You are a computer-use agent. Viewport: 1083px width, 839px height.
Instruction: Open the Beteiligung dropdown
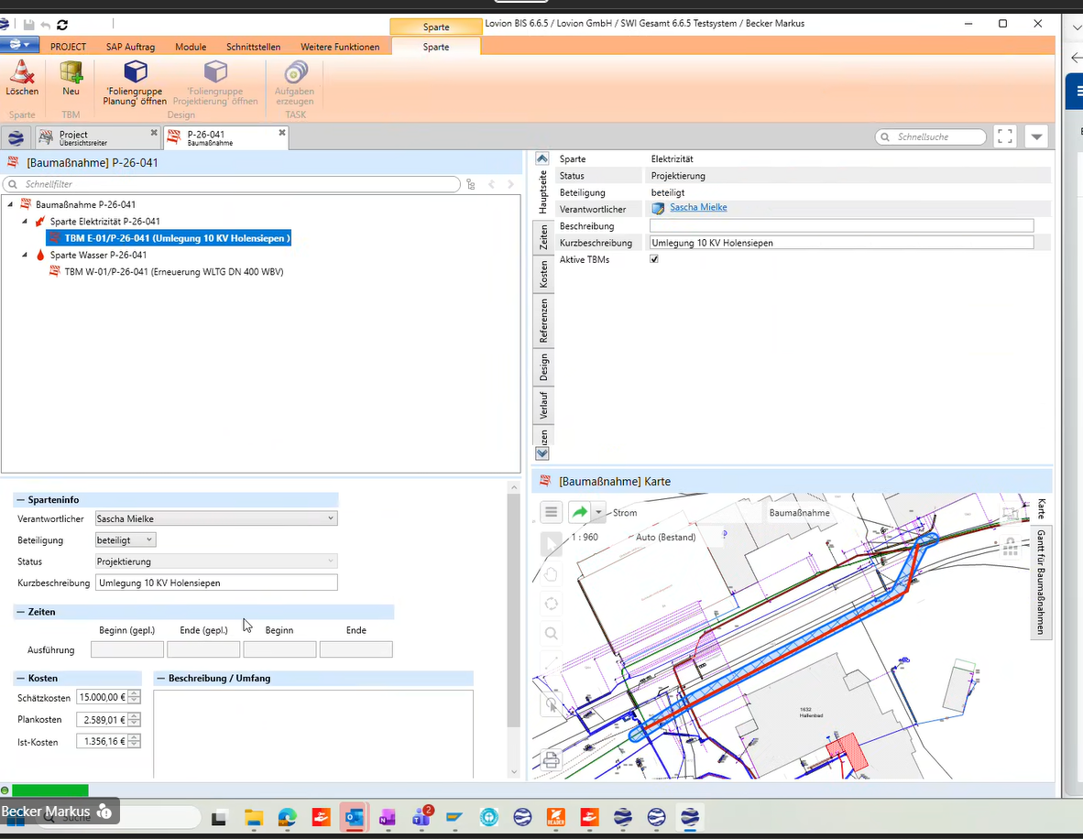click(x=148, y=540)
